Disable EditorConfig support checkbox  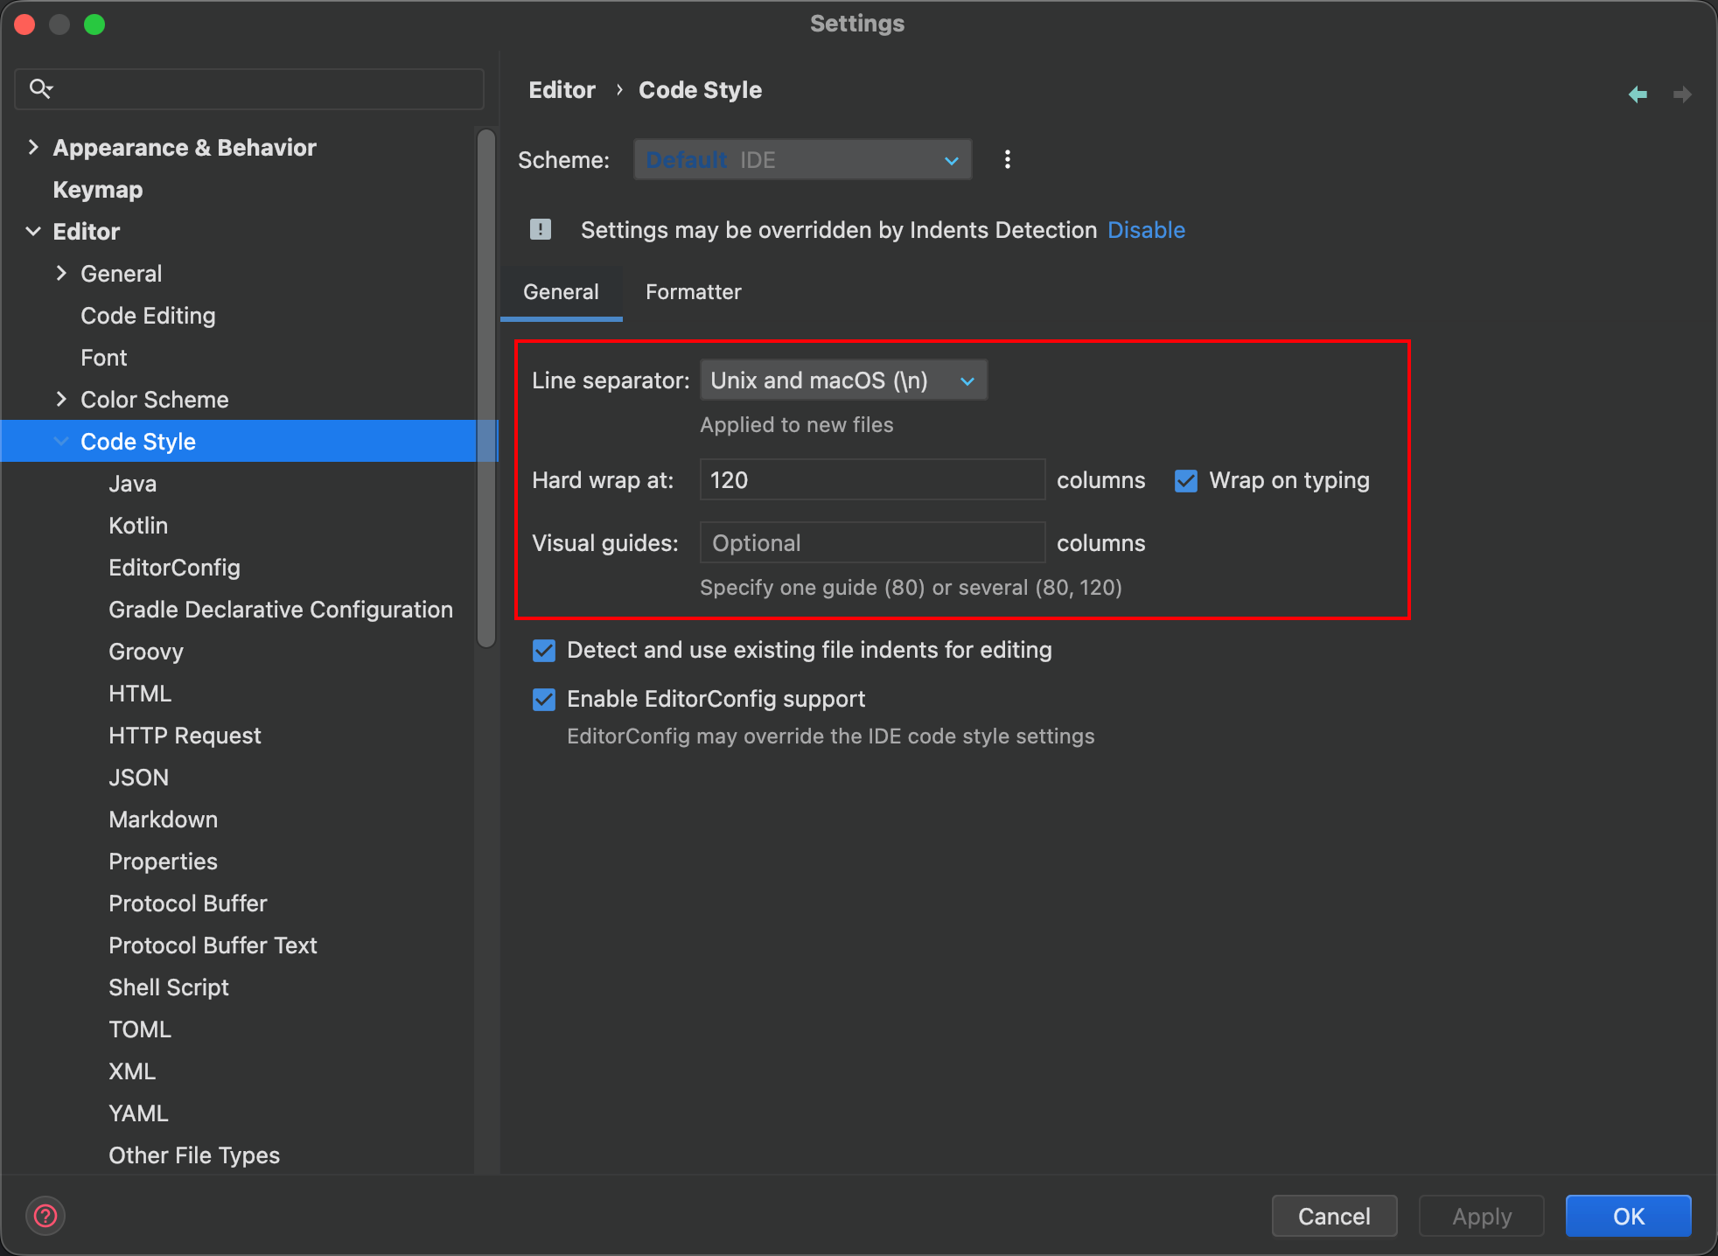tap(544, 699)
